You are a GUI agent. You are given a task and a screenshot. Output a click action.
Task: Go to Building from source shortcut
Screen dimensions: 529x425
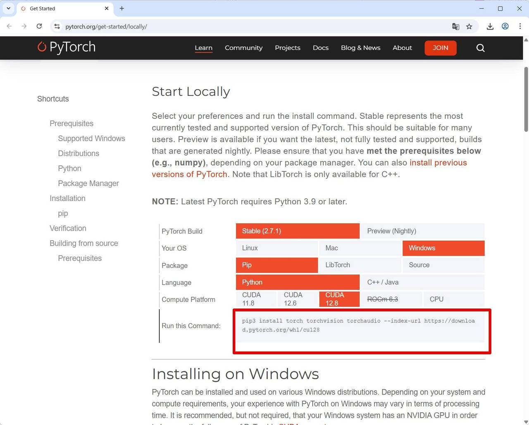pos(84,243)
